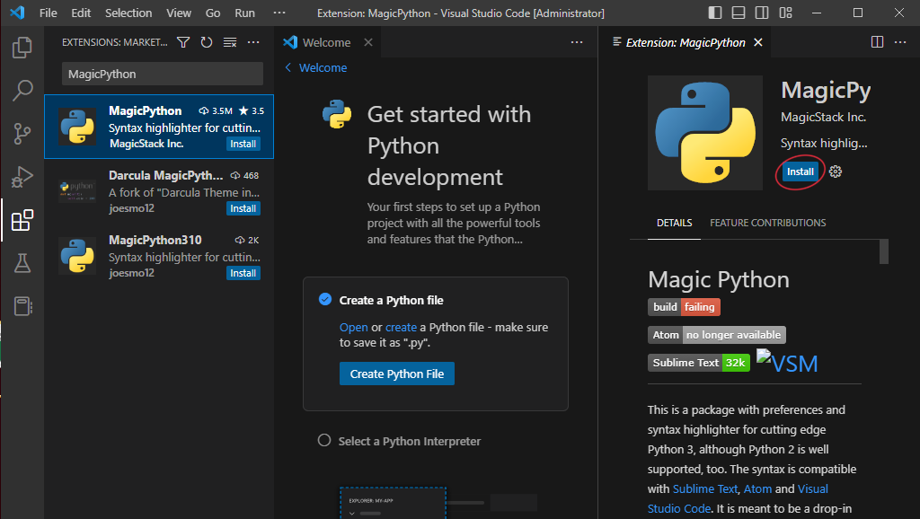
Task: Select the Python Interpreter step circle
Action: click(x=323, y=440)
